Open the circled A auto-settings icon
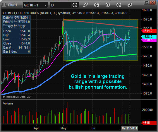158x132 pixels. pyautogui.click(x=119, y=5)
